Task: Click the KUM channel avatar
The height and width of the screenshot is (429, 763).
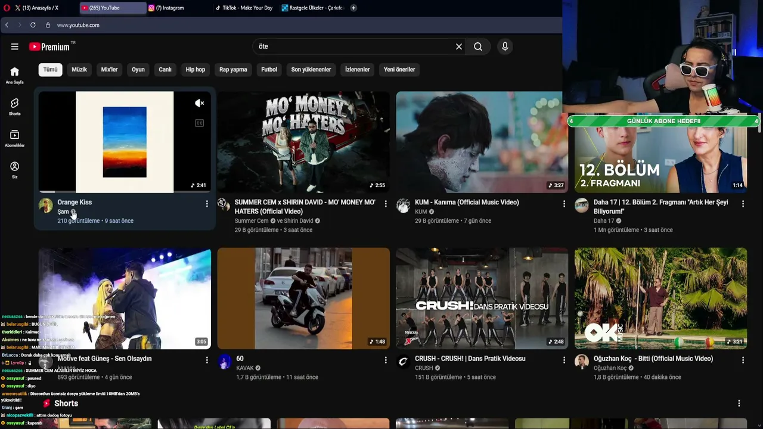Action: pyautogui.click(x=403, y=206)
